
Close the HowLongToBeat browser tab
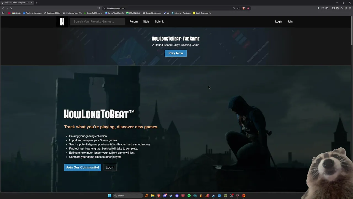point(31,3)
